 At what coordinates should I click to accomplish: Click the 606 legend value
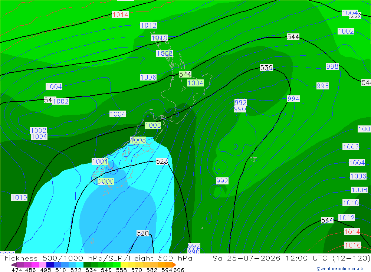[179, 270]
